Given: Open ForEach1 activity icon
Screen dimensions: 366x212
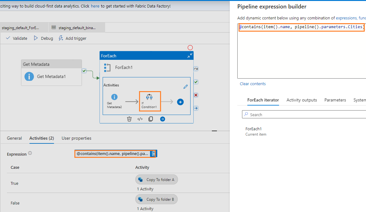Looking at the screenshot, I should coord(107,68).
